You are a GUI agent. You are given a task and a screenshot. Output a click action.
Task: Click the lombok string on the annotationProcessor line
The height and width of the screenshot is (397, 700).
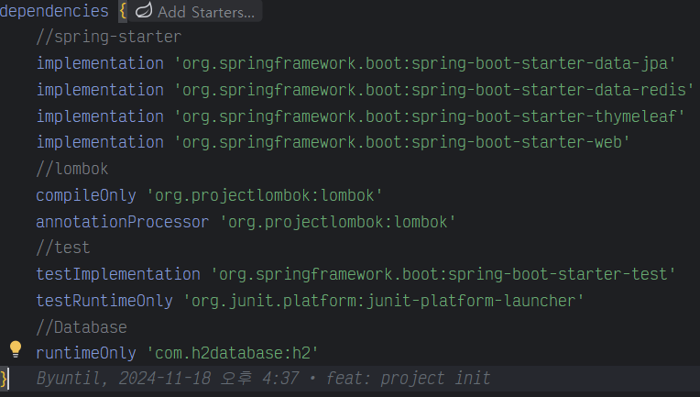click(x=337, y=222)
